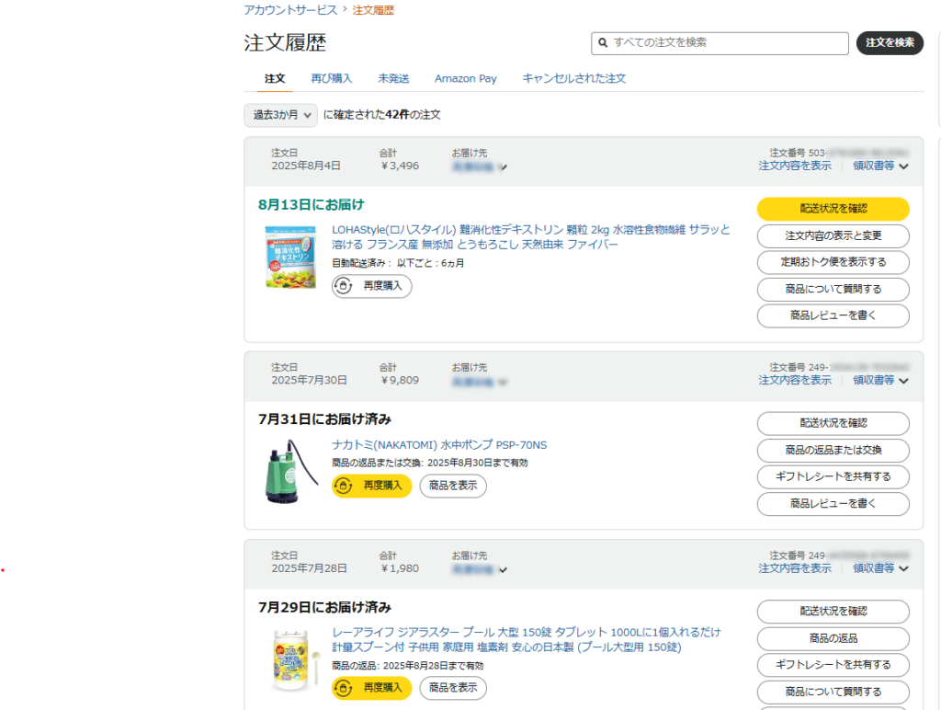
Task: Click 商品を表示 button for water pump
Action: click(x=453, y=486)
